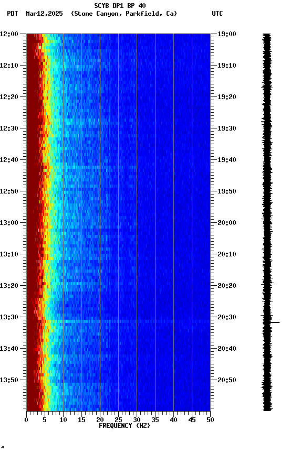Screen dimensions: 290x453
Task: Click the '20:50' UTC time label
Action: 227,380
